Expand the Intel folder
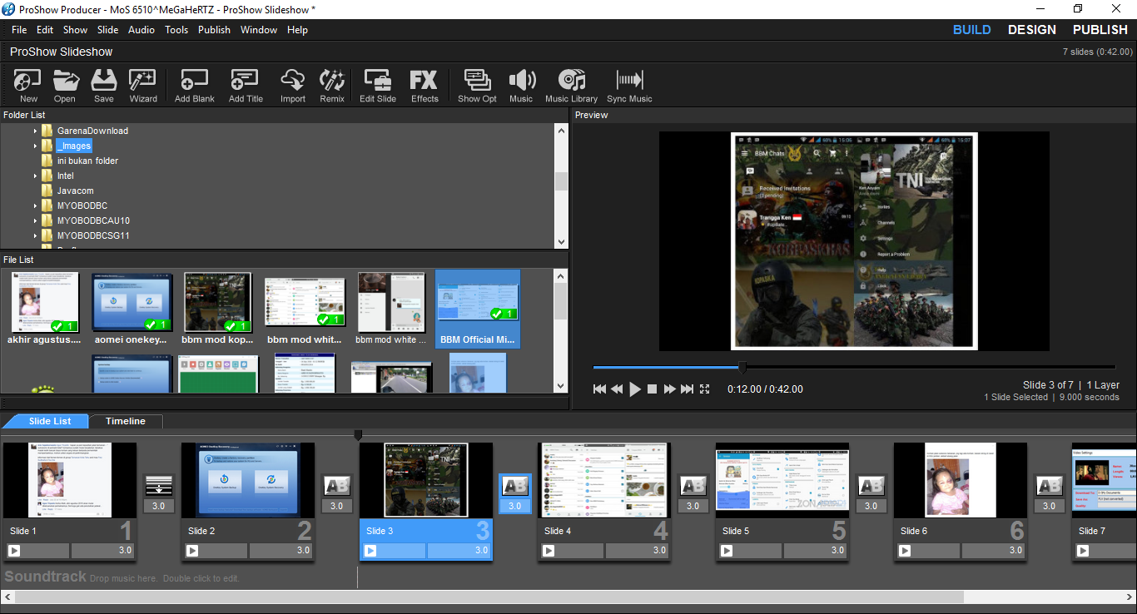This screenshot has height=614, width=1137. point(36,176)
